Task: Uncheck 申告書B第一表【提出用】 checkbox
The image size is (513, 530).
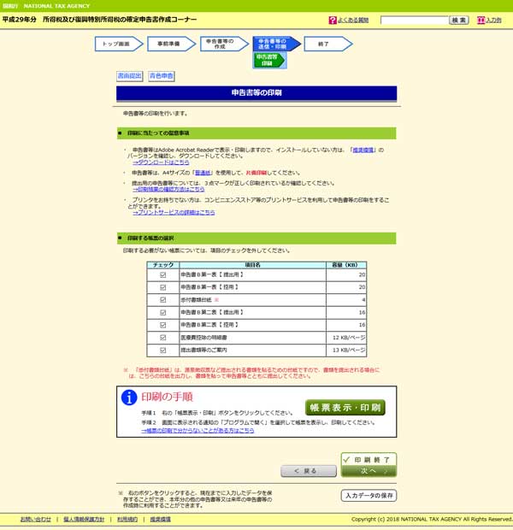Action: coord(162,275)
